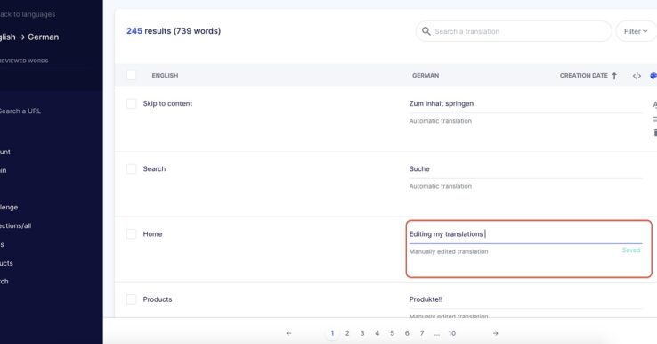Edit the 'Zum Inhalt springen' translation field
This screenshot has height=344, width=657.
pyautogui.click(x=525, y=103)
